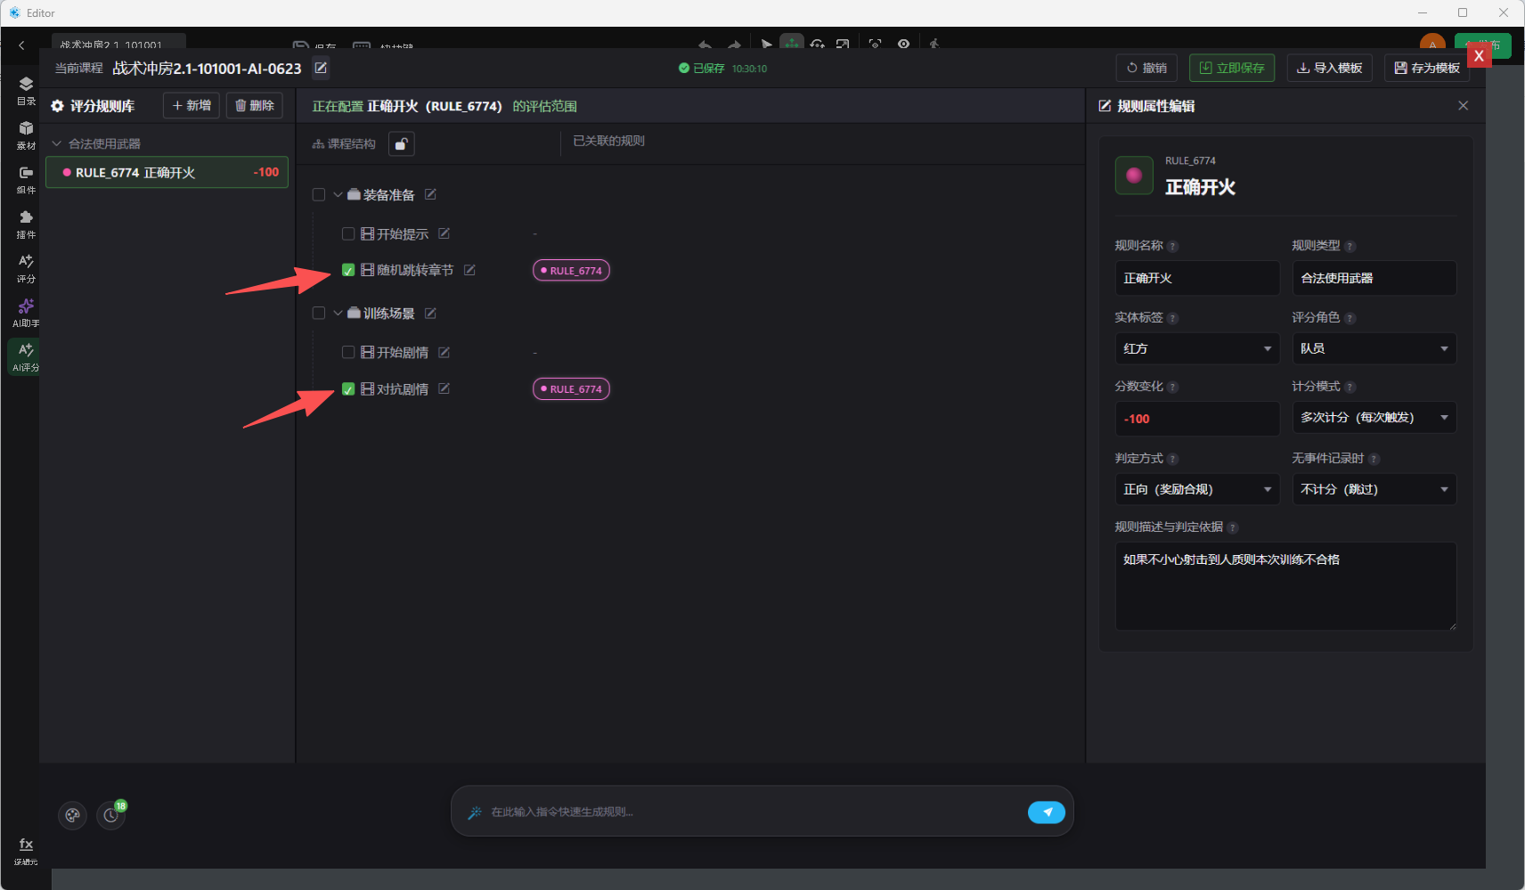Viewport: 1525px width, 890px height.
Task: Open the 素材 assets sidebar icon
Action: (26, 135)
